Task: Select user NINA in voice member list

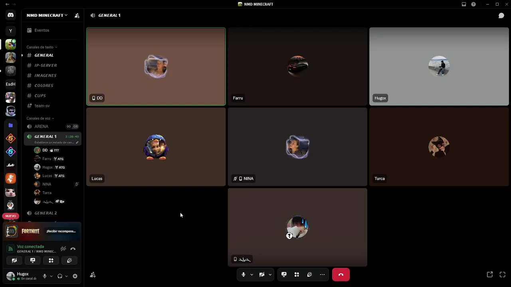Action: click(56, 184)
